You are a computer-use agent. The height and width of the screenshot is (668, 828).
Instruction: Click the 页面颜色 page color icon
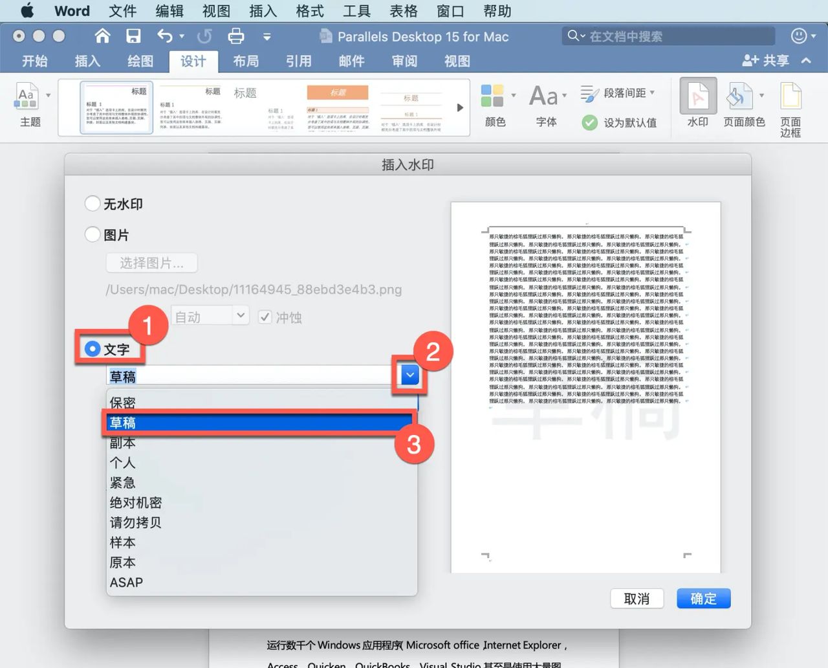point(741,104)
